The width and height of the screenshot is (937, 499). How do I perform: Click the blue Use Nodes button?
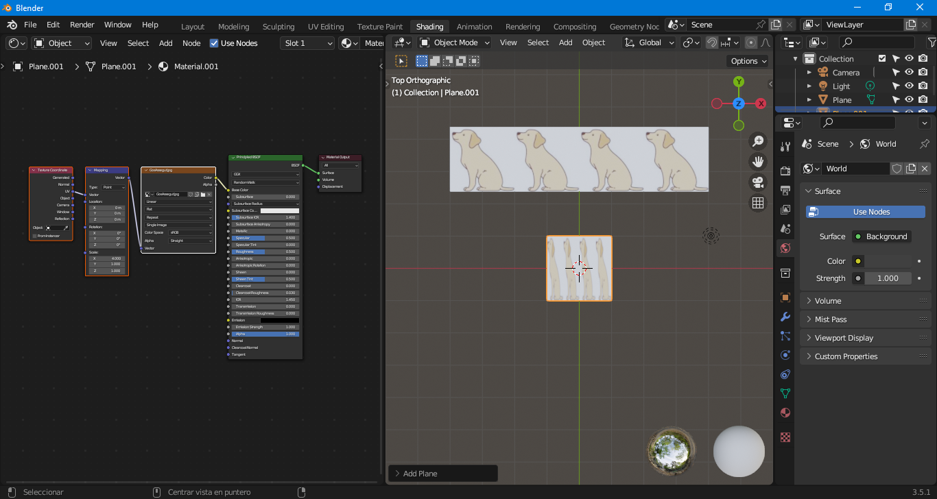865,212
